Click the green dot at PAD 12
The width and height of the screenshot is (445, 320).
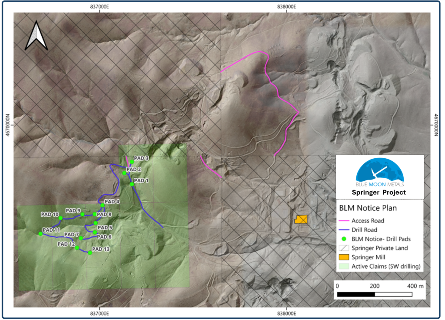[x=77, y=247]
